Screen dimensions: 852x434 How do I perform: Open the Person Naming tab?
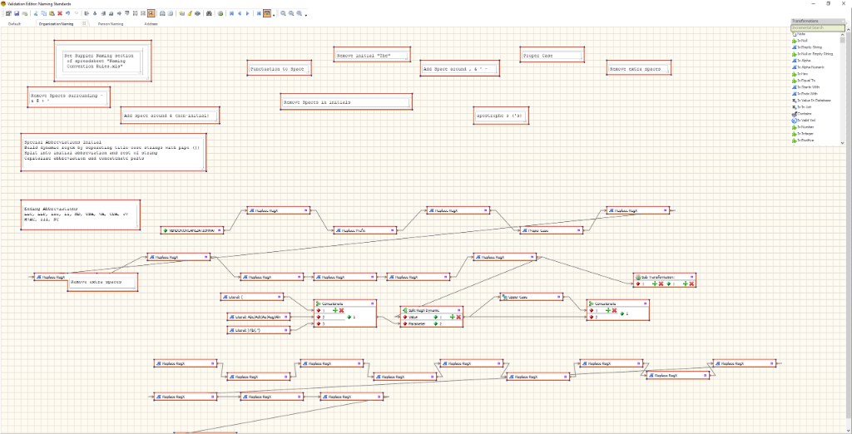111,24
